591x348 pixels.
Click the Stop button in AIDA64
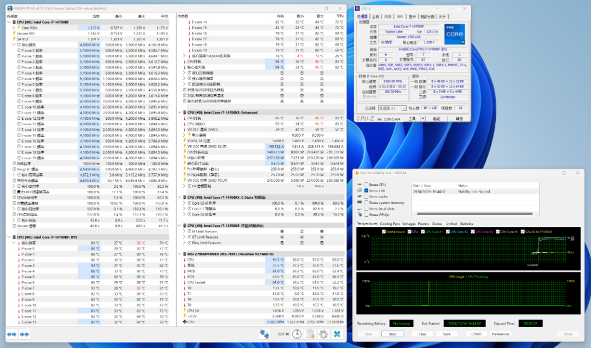392,334
